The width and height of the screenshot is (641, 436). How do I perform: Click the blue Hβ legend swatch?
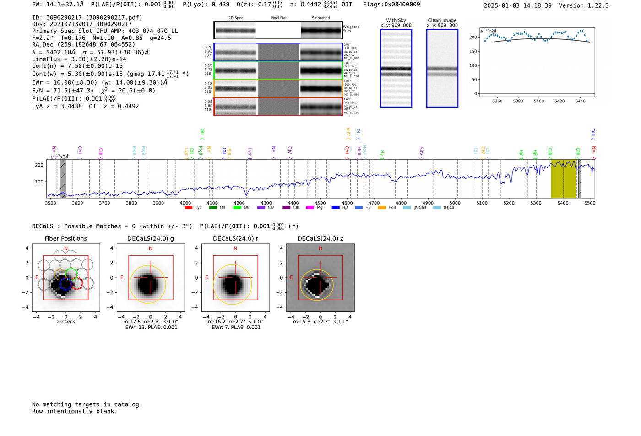tap(336, 208)
